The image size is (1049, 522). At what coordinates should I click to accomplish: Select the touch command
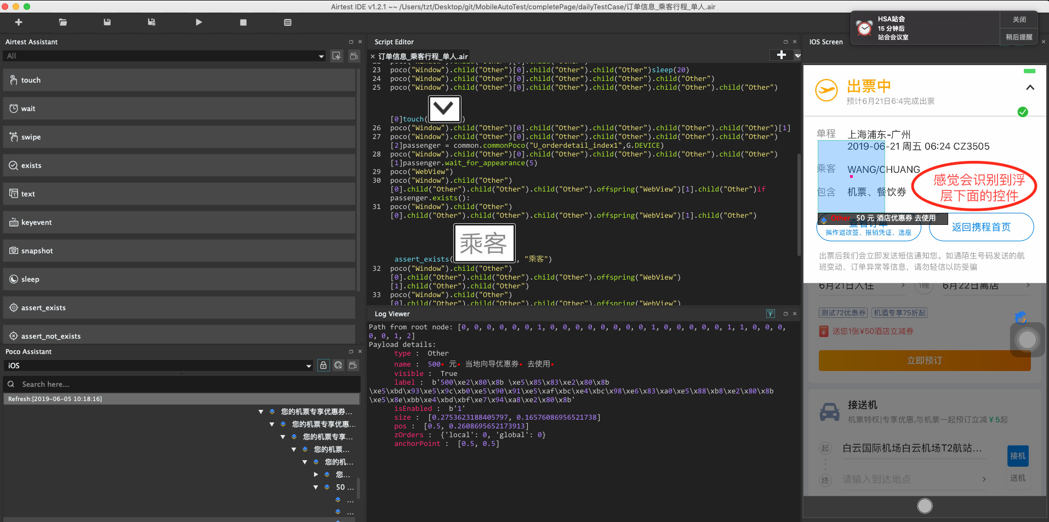[179, 80]
